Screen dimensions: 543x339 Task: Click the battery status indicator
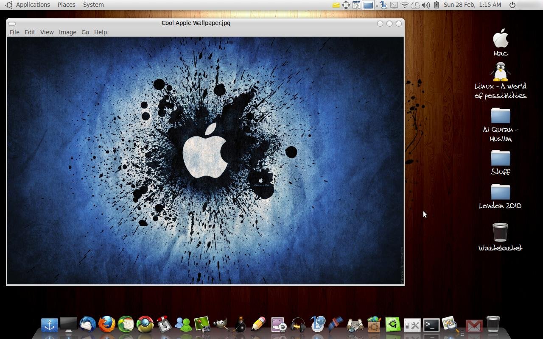coord(436,5)
